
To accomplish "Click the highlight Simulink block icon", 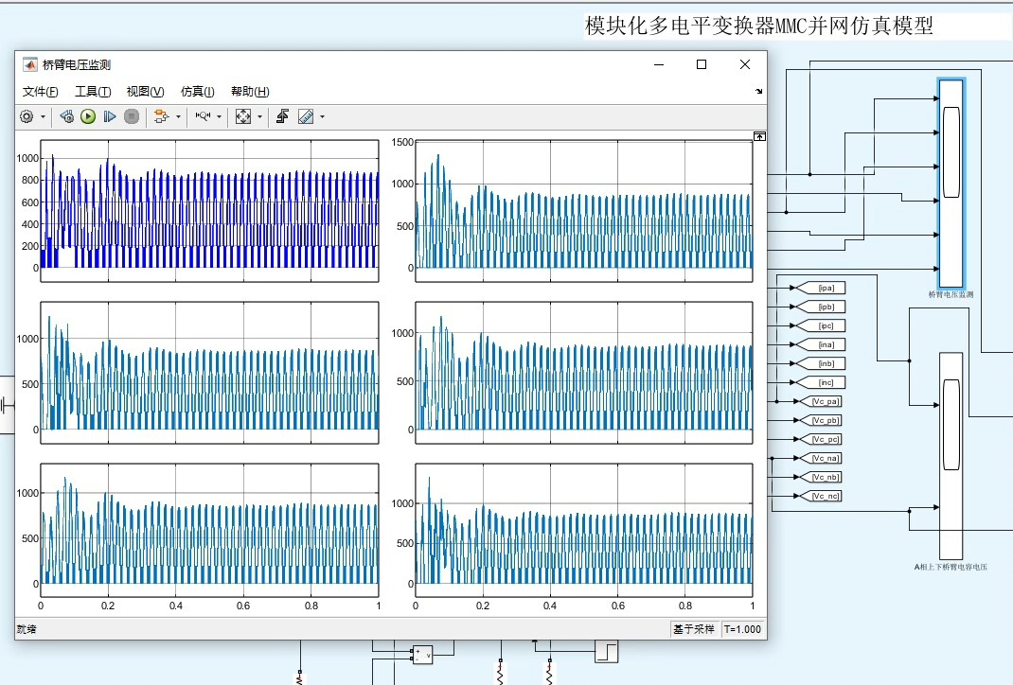I will [161, 117].
